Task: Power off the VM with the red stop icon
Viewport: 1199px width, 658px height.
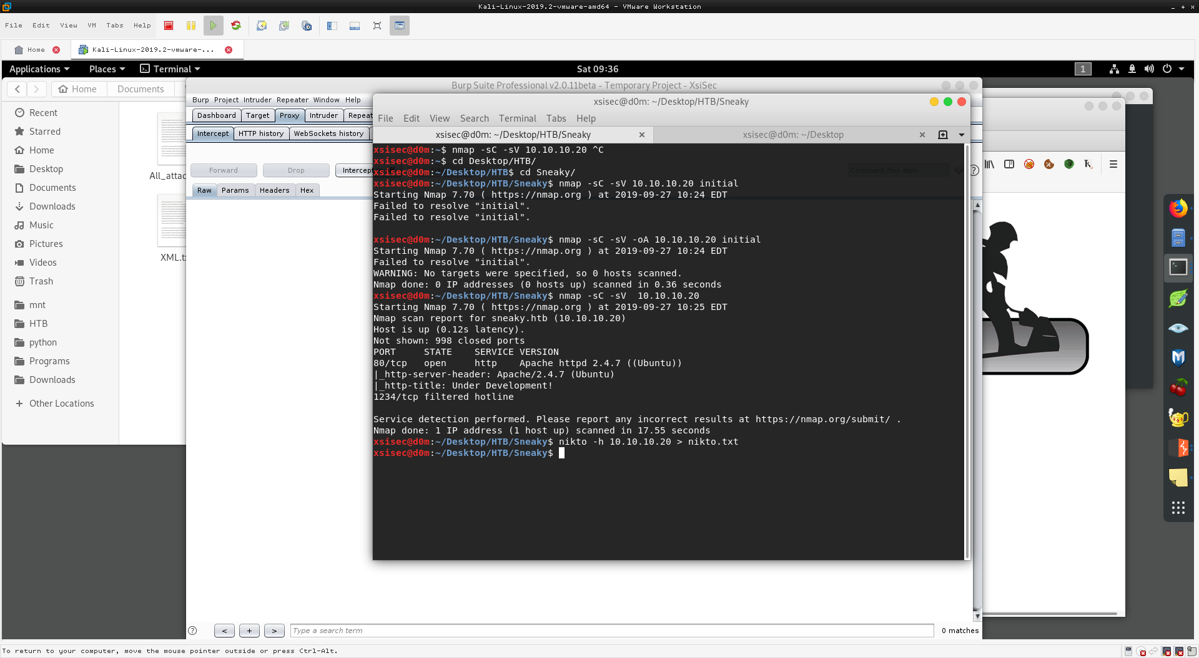Action: click(169, 26)
